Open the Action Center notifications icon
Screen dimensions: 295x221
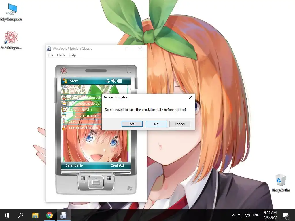click(286, 215)
